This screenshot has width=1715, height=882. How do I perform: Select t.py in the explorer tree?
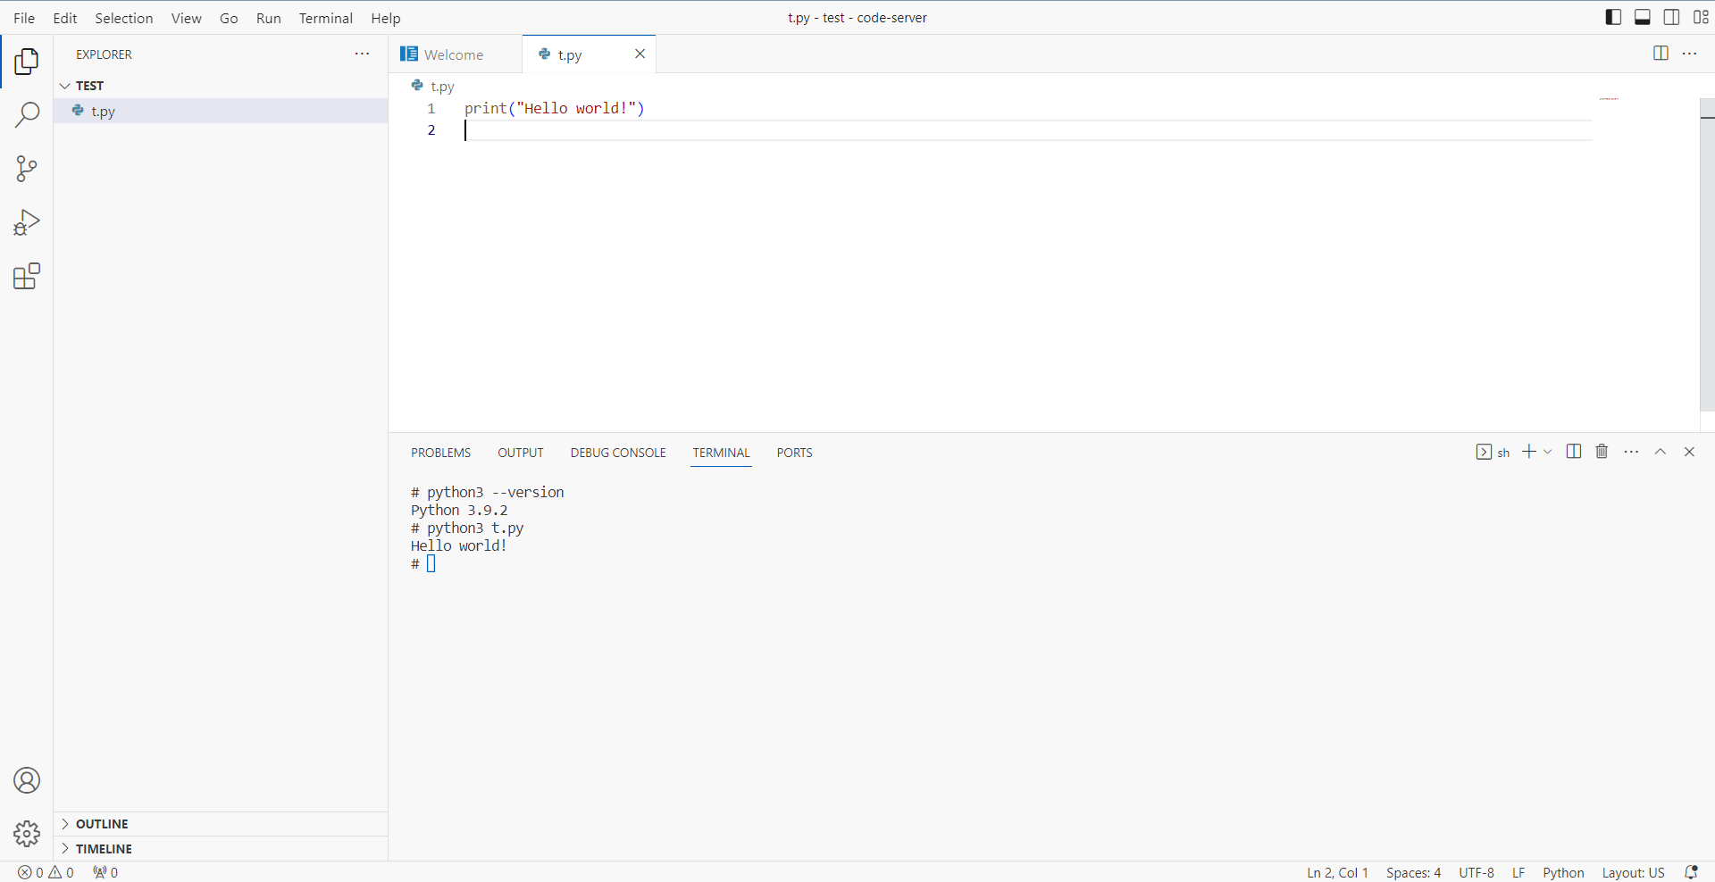(221, 111)
